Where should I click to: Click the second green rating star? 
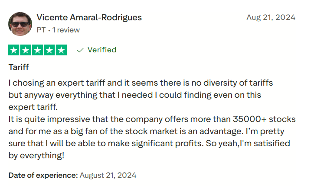[26, 50]
